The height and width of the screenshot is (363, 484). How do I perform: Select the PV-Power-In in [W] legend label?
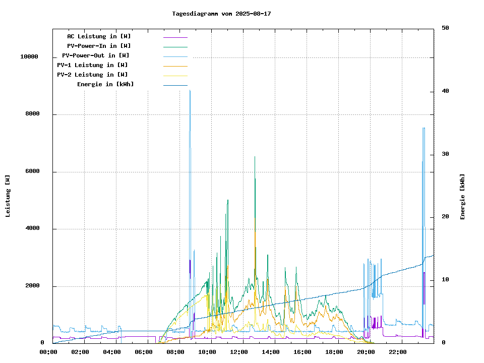click(99, 46)
